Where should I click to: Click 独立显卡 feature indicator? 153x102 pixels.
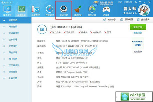click(55, 32)
